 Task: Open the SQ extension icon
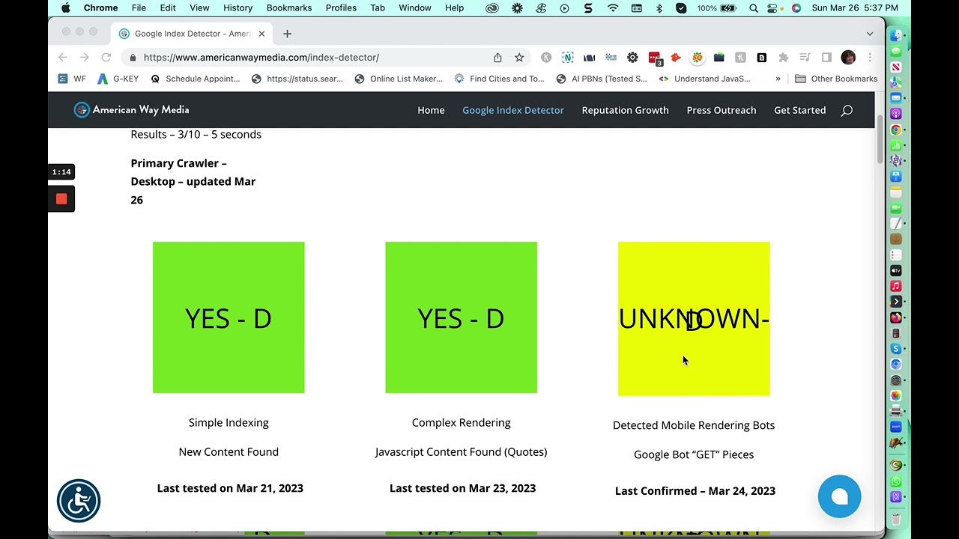[x=698, y=58]
